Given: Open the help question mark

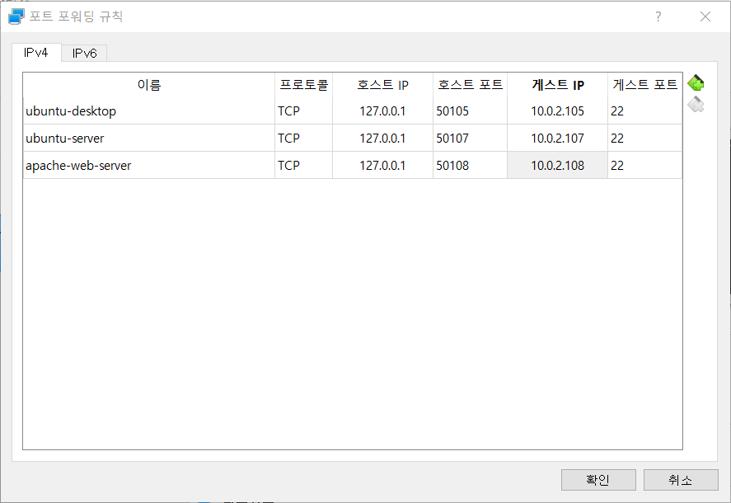Looking at the screenshot, I should coord(658,16).
